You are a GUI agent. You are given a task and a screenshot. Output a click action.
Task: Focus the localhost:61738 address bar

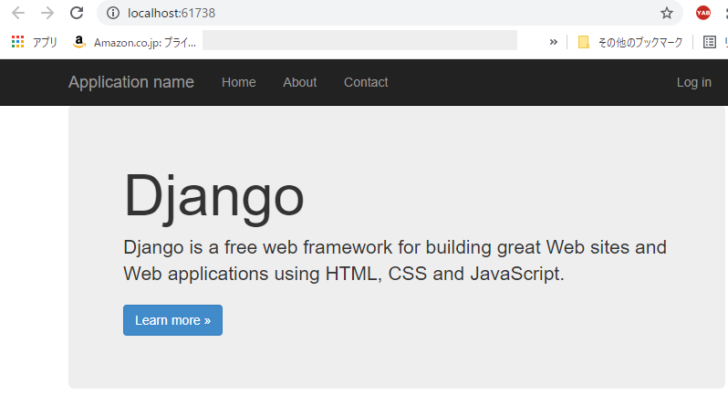[x=390, y=13]
